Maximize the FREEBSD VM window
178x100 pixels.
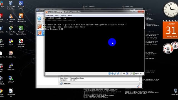tap(136, 11)
